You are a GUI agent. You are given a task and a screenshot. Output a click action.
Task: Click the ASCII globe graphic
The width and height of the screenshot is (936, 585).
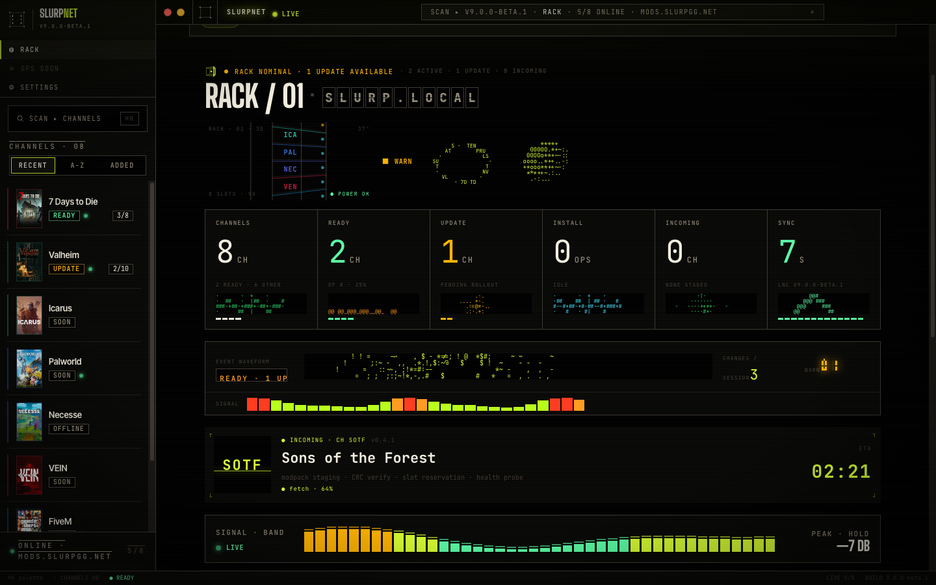point(546,162)
